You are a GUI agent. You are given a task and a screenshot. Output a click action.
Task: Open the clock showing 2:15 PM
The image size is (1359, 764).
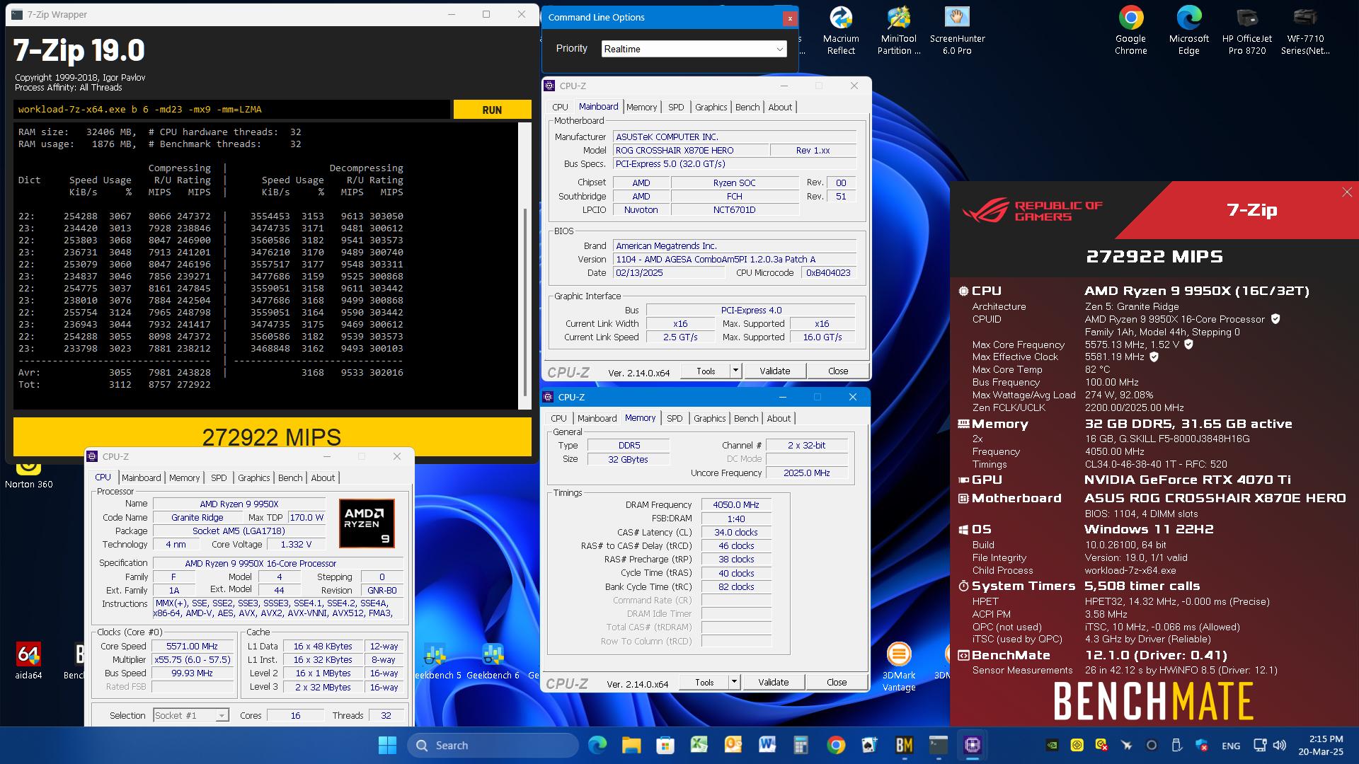[x=1321, y=745]
